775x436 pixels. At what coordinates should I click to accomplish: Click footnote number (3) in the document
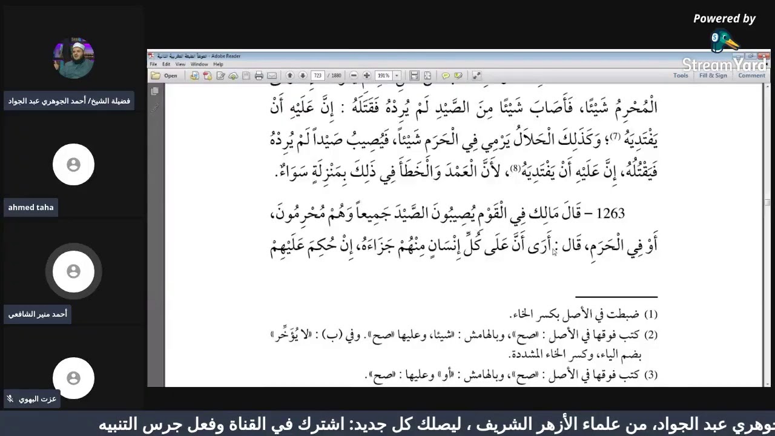tap(651, 375)
